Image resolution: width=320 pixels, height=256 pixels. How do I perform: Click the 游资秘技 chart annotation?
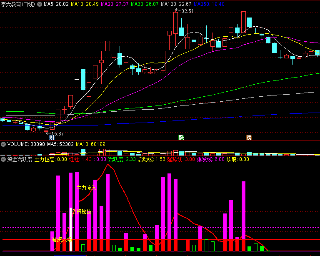[81, 211]
